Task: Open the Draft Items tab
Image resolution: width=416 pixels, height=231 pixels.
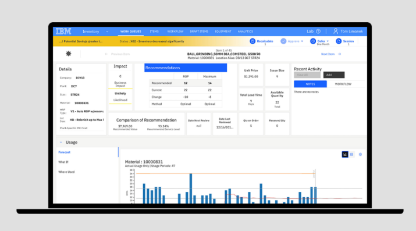Action: [199, 31]
